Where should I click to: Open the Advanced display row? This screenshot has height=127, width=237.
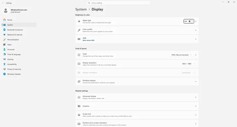point(137,97)
